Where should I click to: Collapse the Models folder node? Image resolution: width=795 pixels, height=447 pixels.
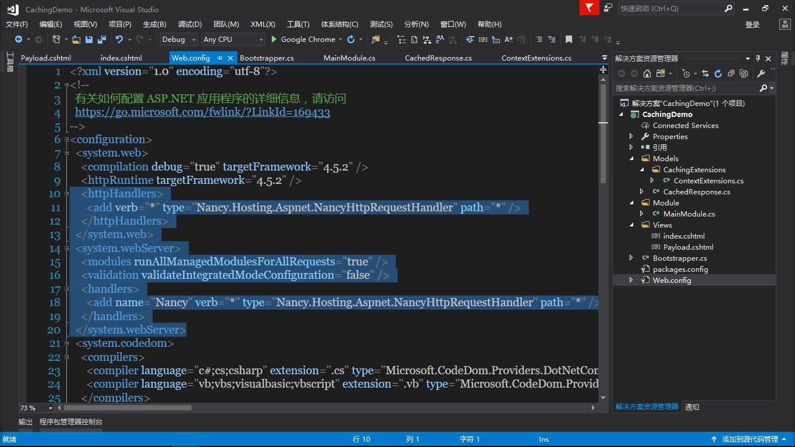(631, 158)
